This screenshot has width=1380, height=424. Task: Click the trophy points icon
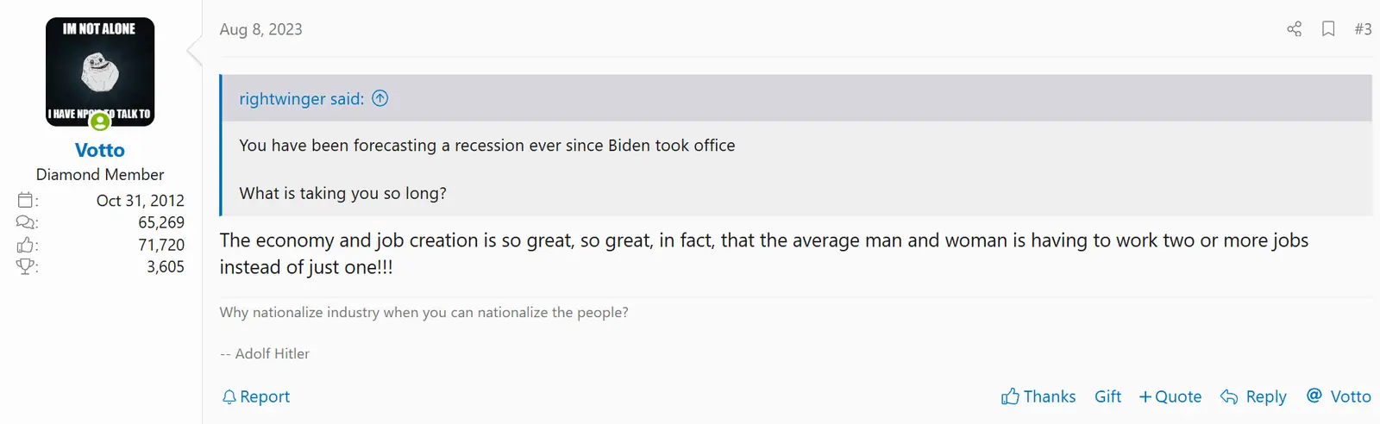(26, 266)
